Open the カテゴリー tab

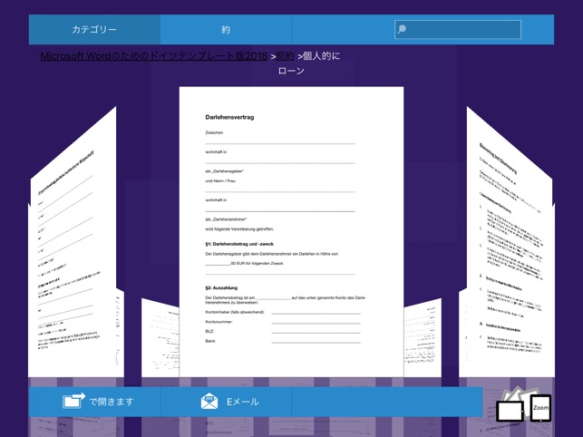click(x=94, y=29)
